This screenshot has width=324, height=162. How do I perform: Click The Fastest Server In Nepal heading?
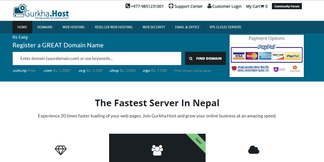tap(157, 103)
